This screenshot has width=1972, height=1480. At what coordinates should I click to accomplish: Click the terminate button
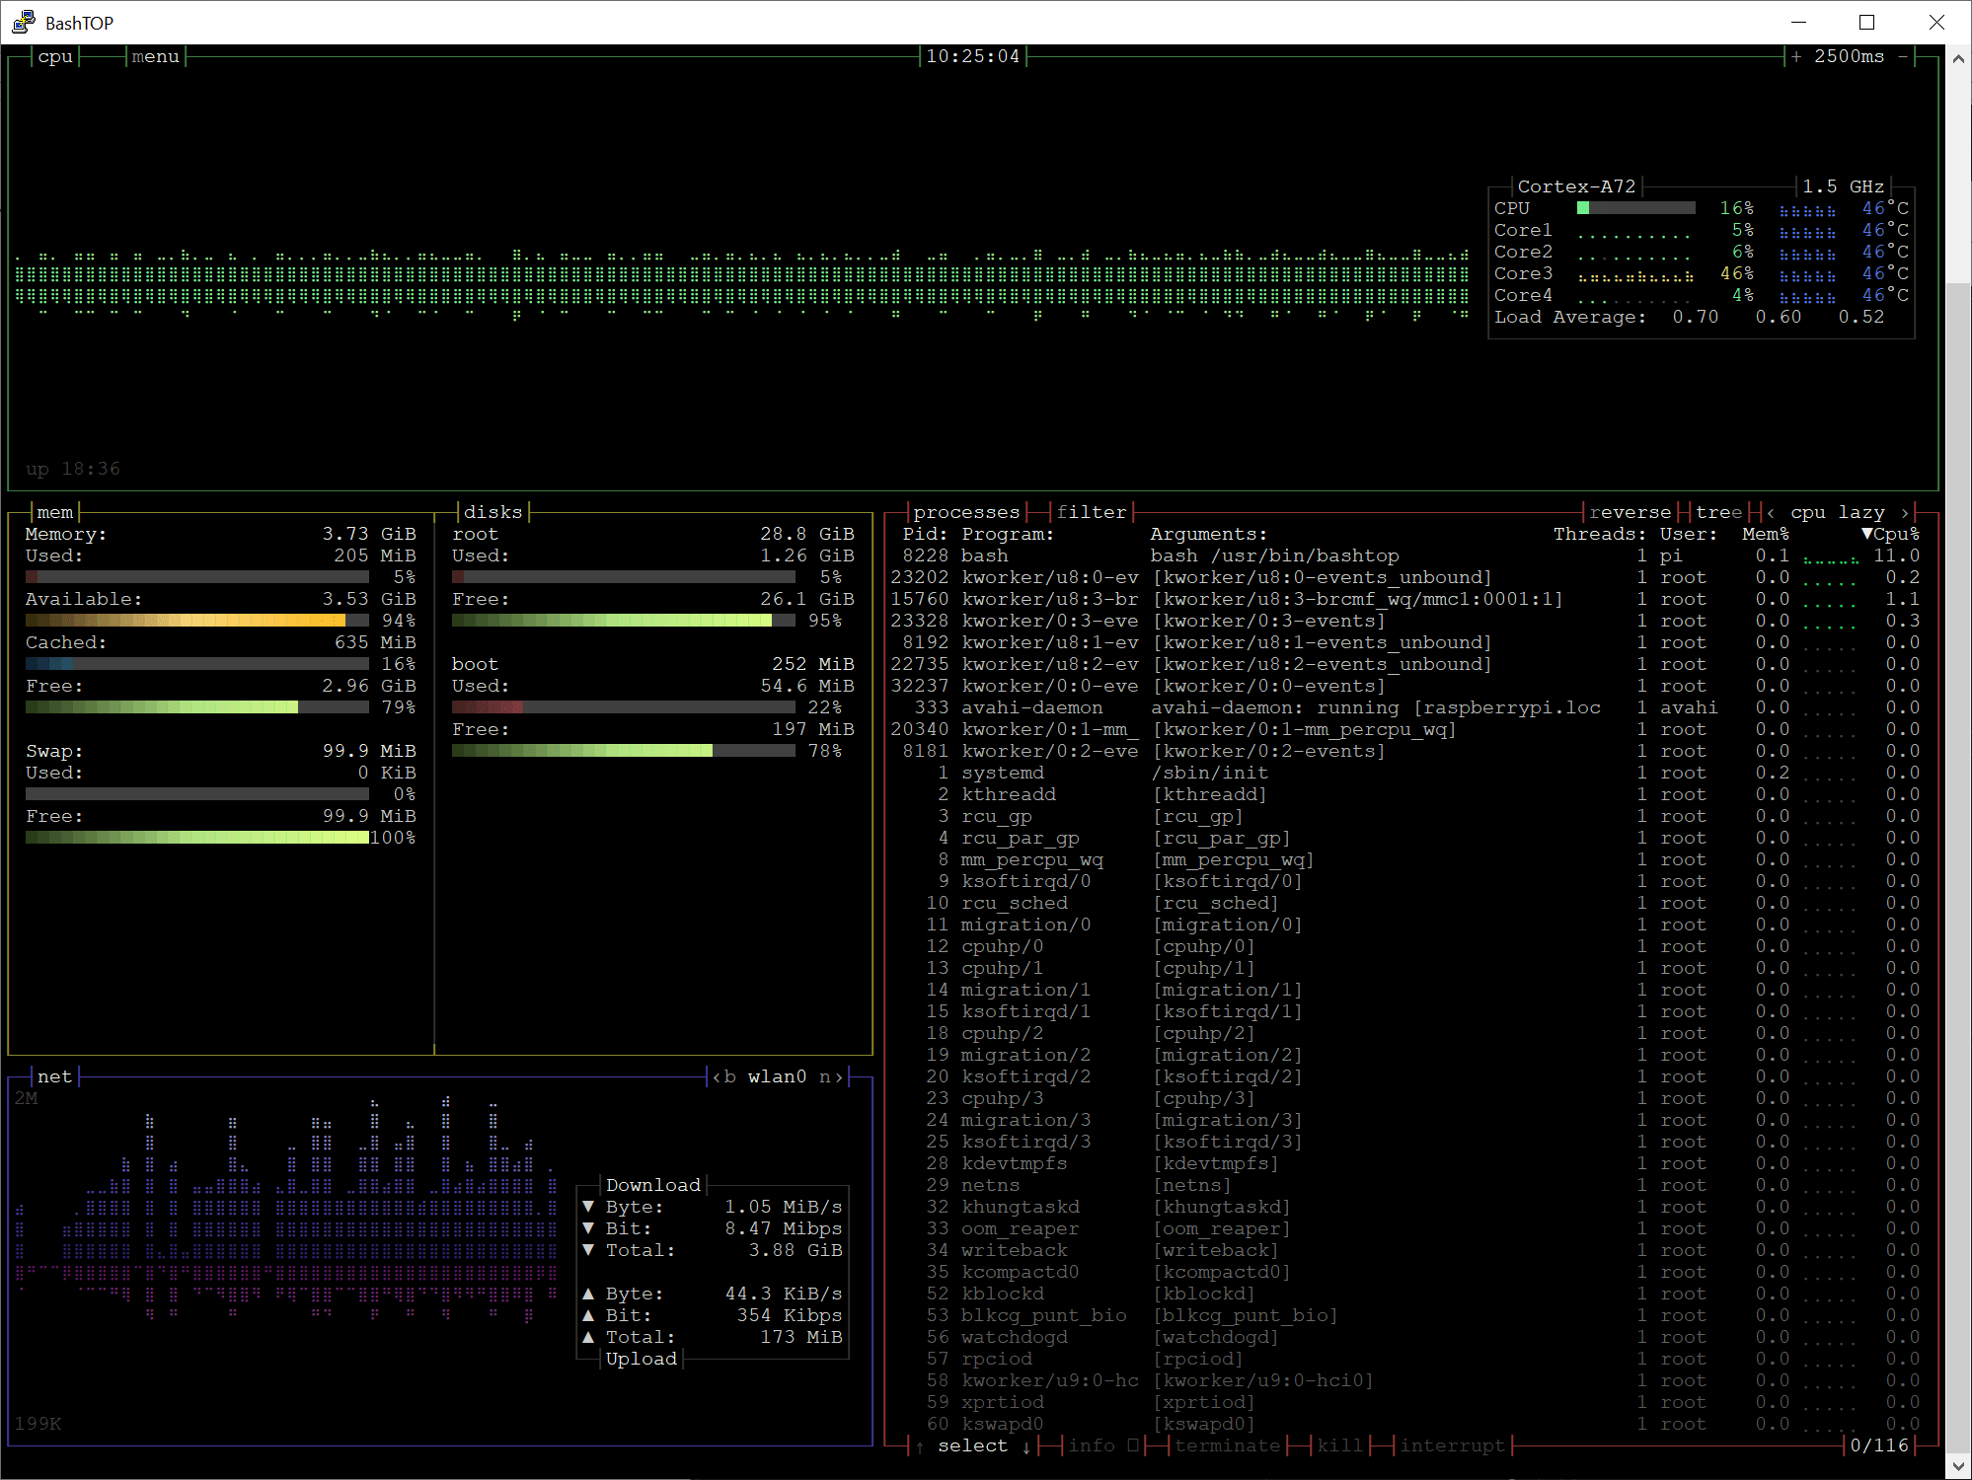click(1227, 1445)
